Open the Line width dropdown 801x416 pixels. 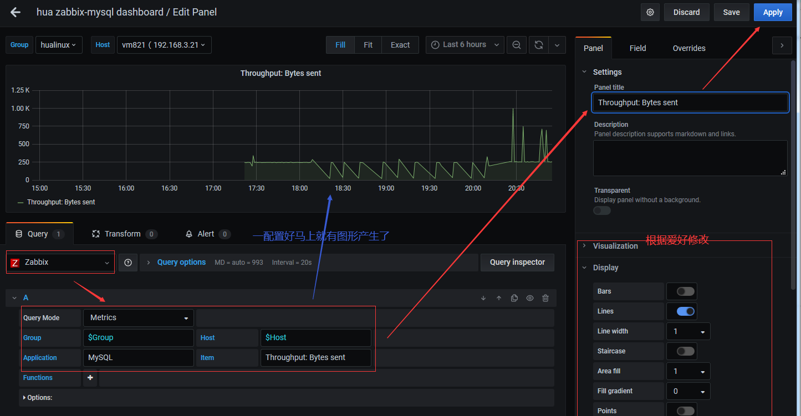coord(688,331)
